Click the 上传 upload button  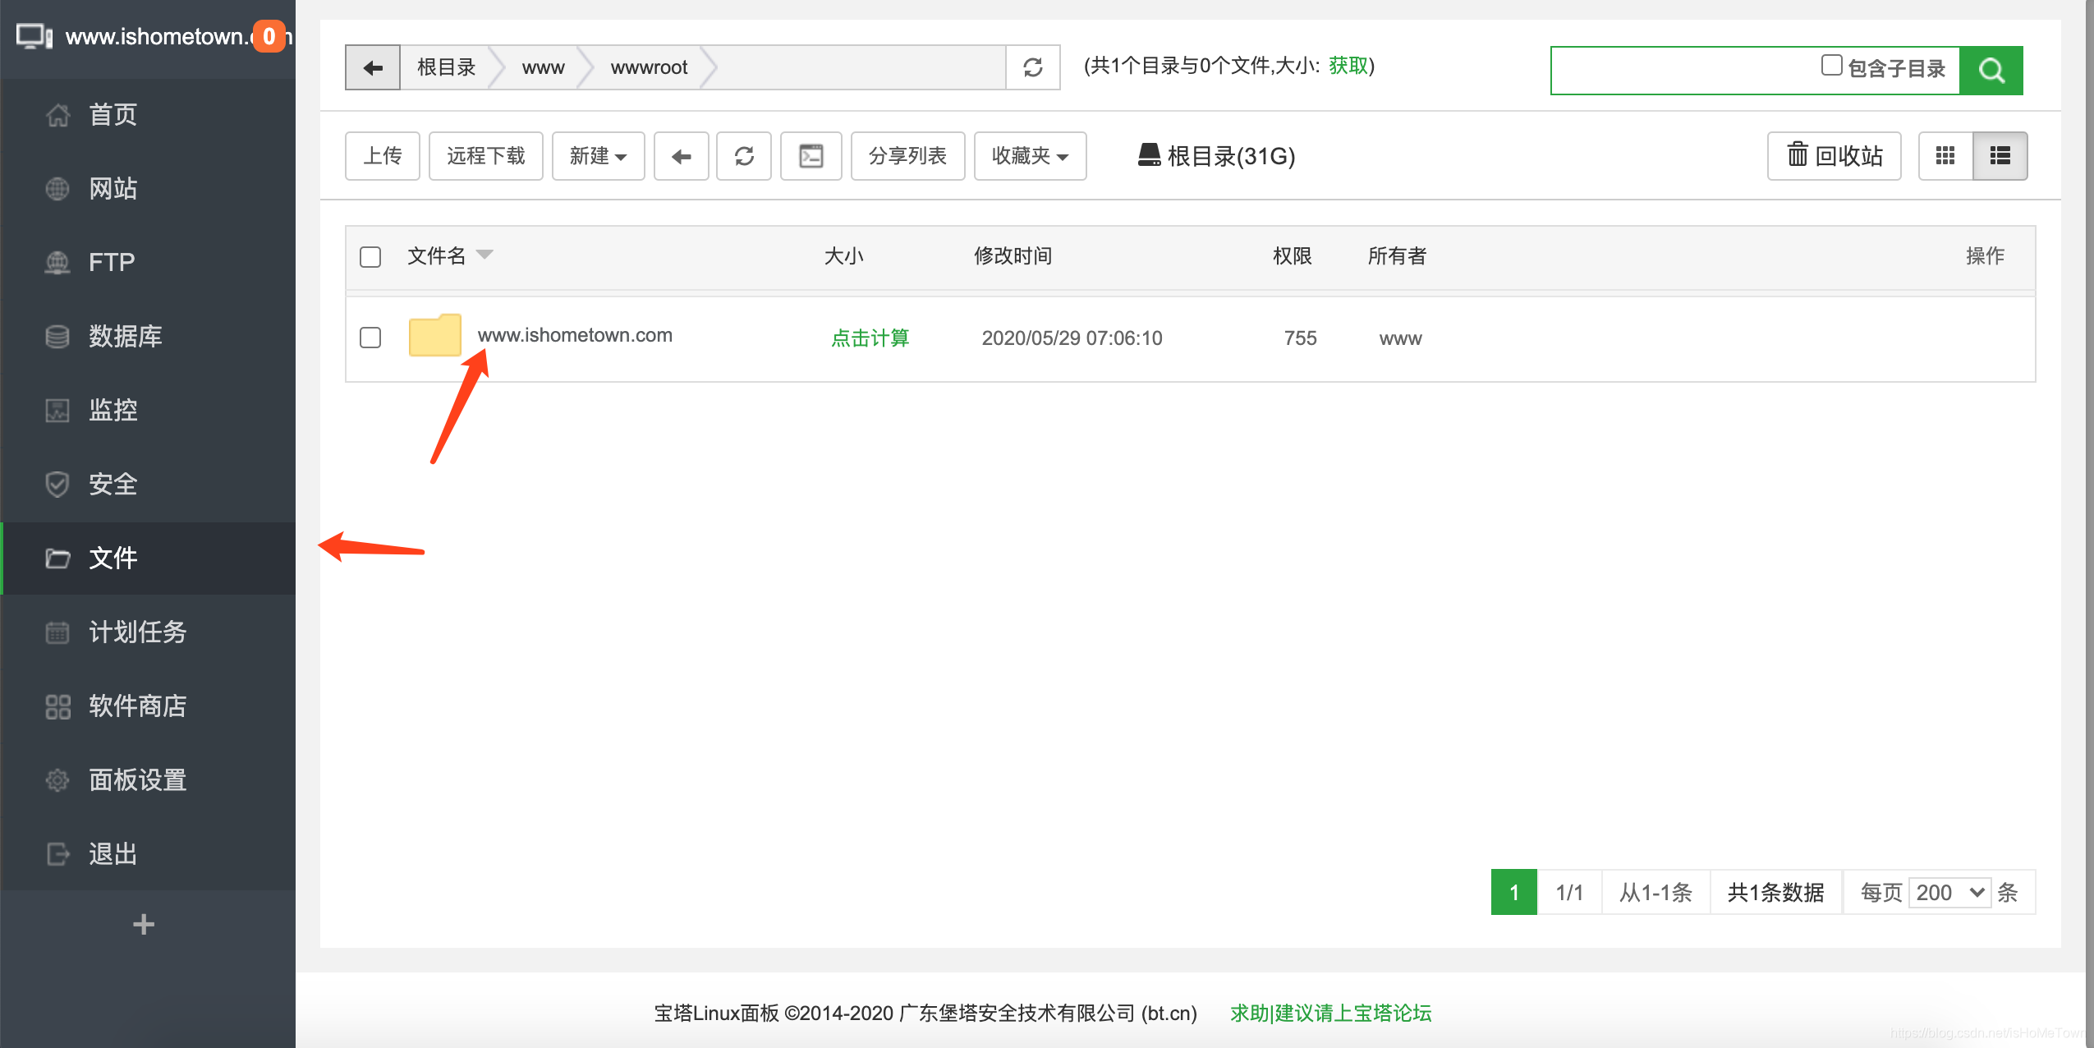pyautogui.click(x=383, y=156)
